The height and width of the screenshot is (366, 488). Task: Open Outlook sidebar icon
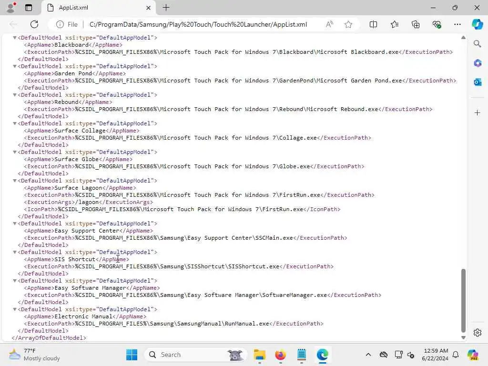pos(478,82)
